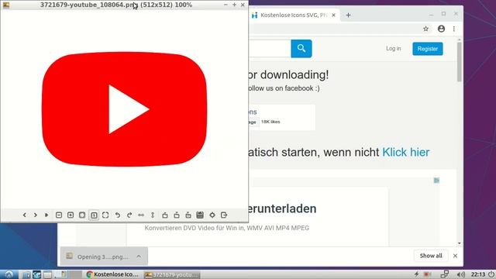Flip image vertically
Screen dimensions: 496x279
pos(153,215)
